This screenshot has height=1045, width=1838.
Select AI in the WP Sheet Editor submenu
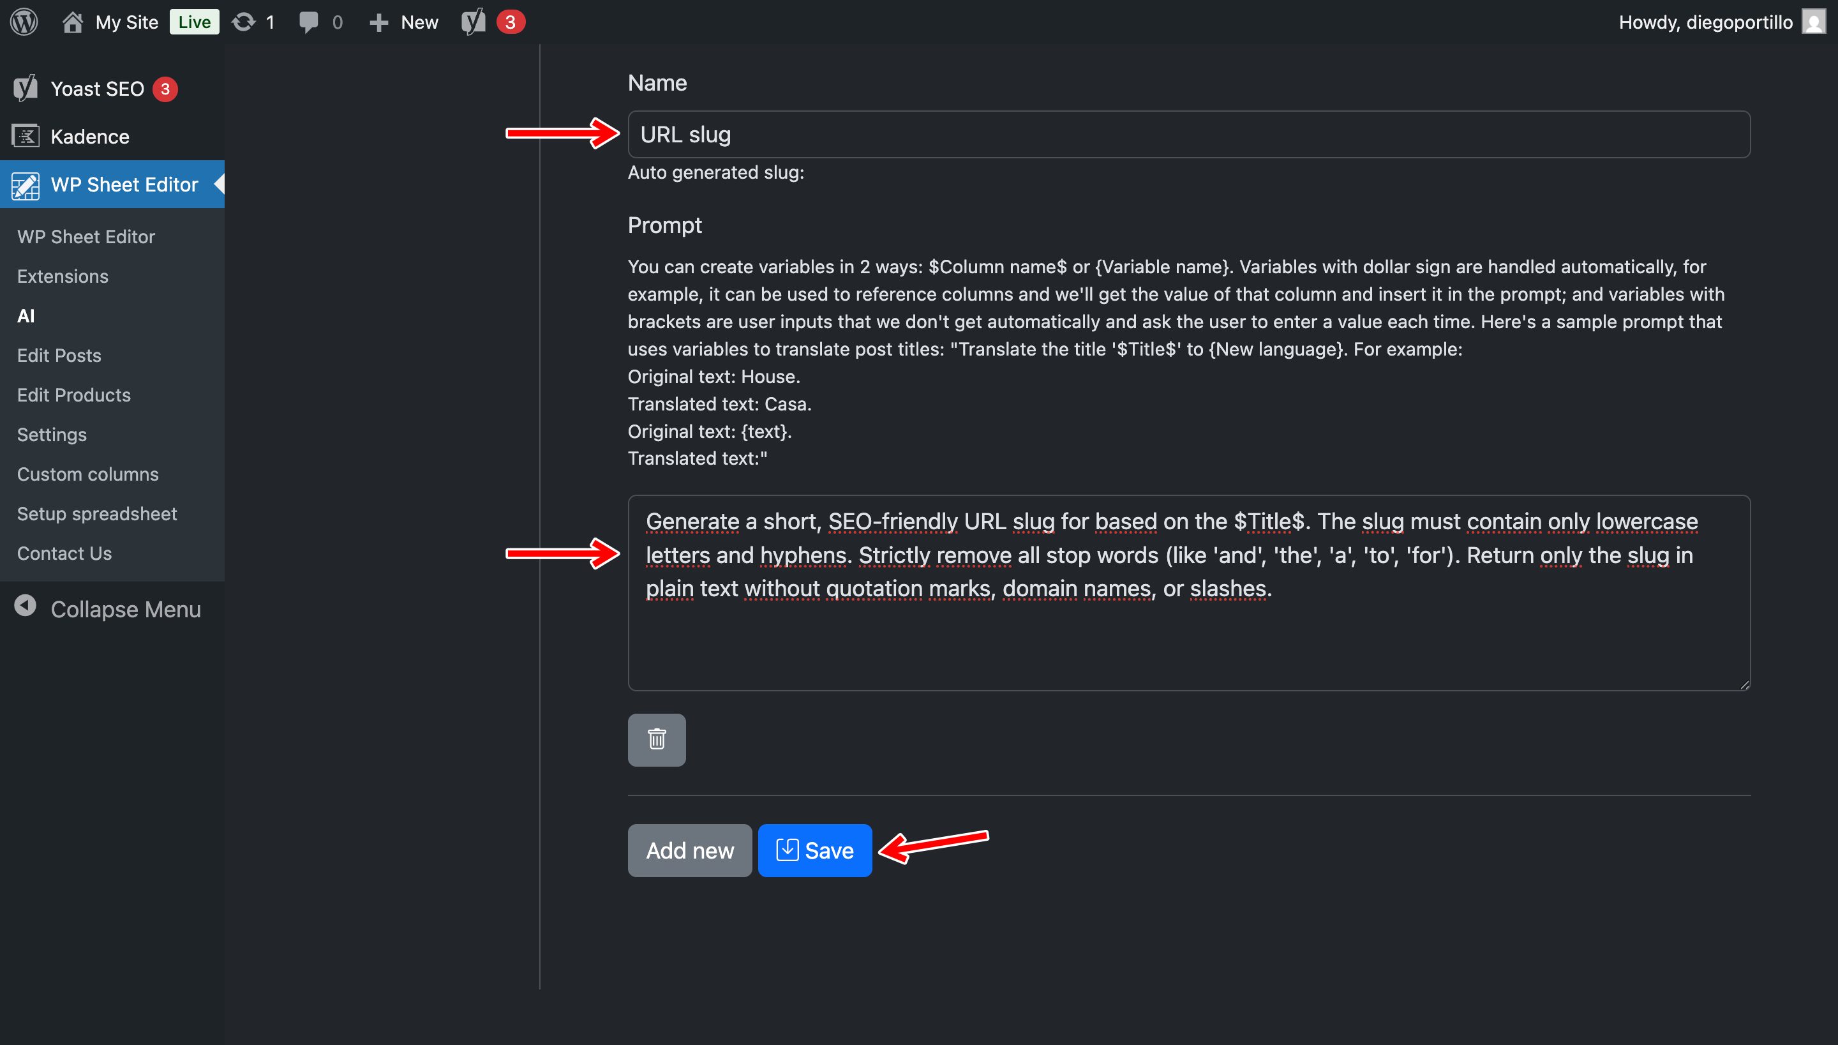click(26, 315)
